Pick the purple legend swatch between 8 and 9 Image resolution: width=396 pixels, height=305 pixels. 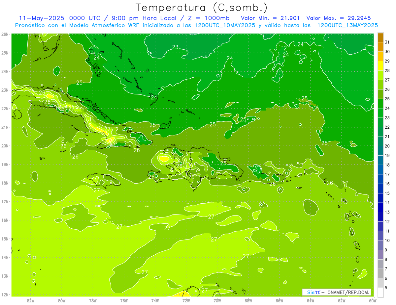coord(380,255)
